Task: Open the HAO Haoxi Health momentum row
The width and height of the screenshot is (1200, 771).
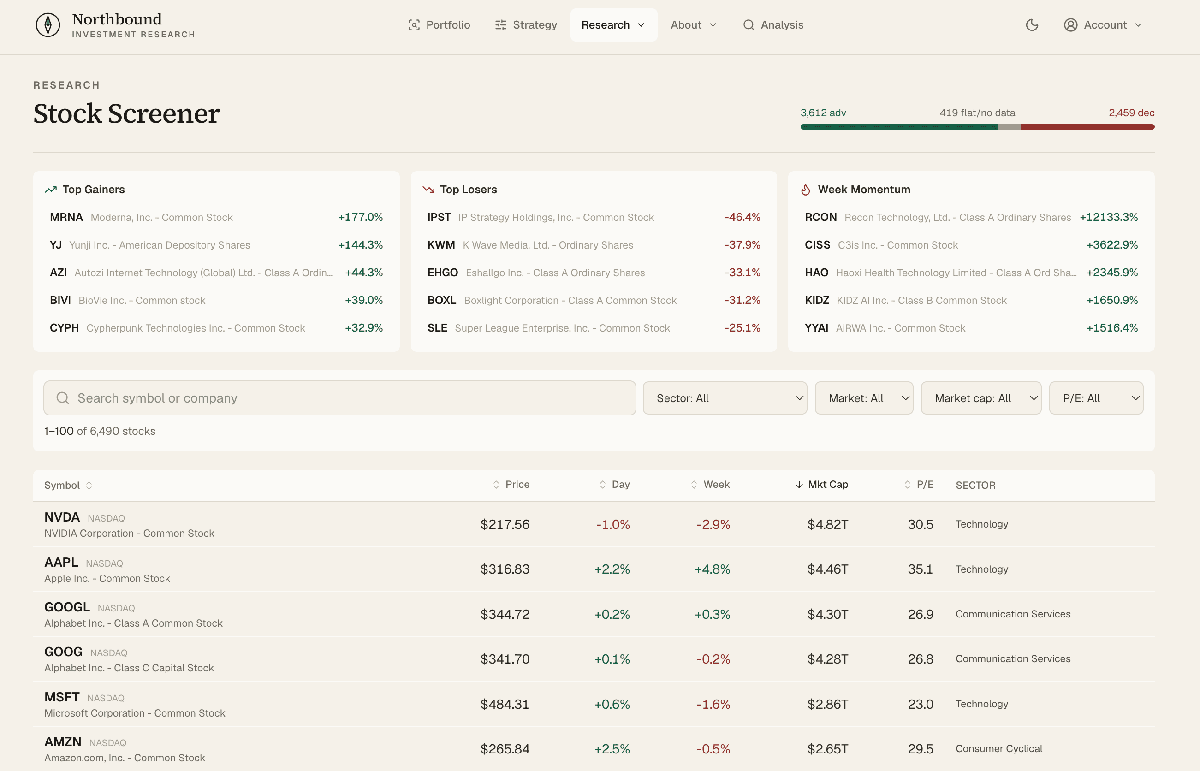Action: pos(971,273)
